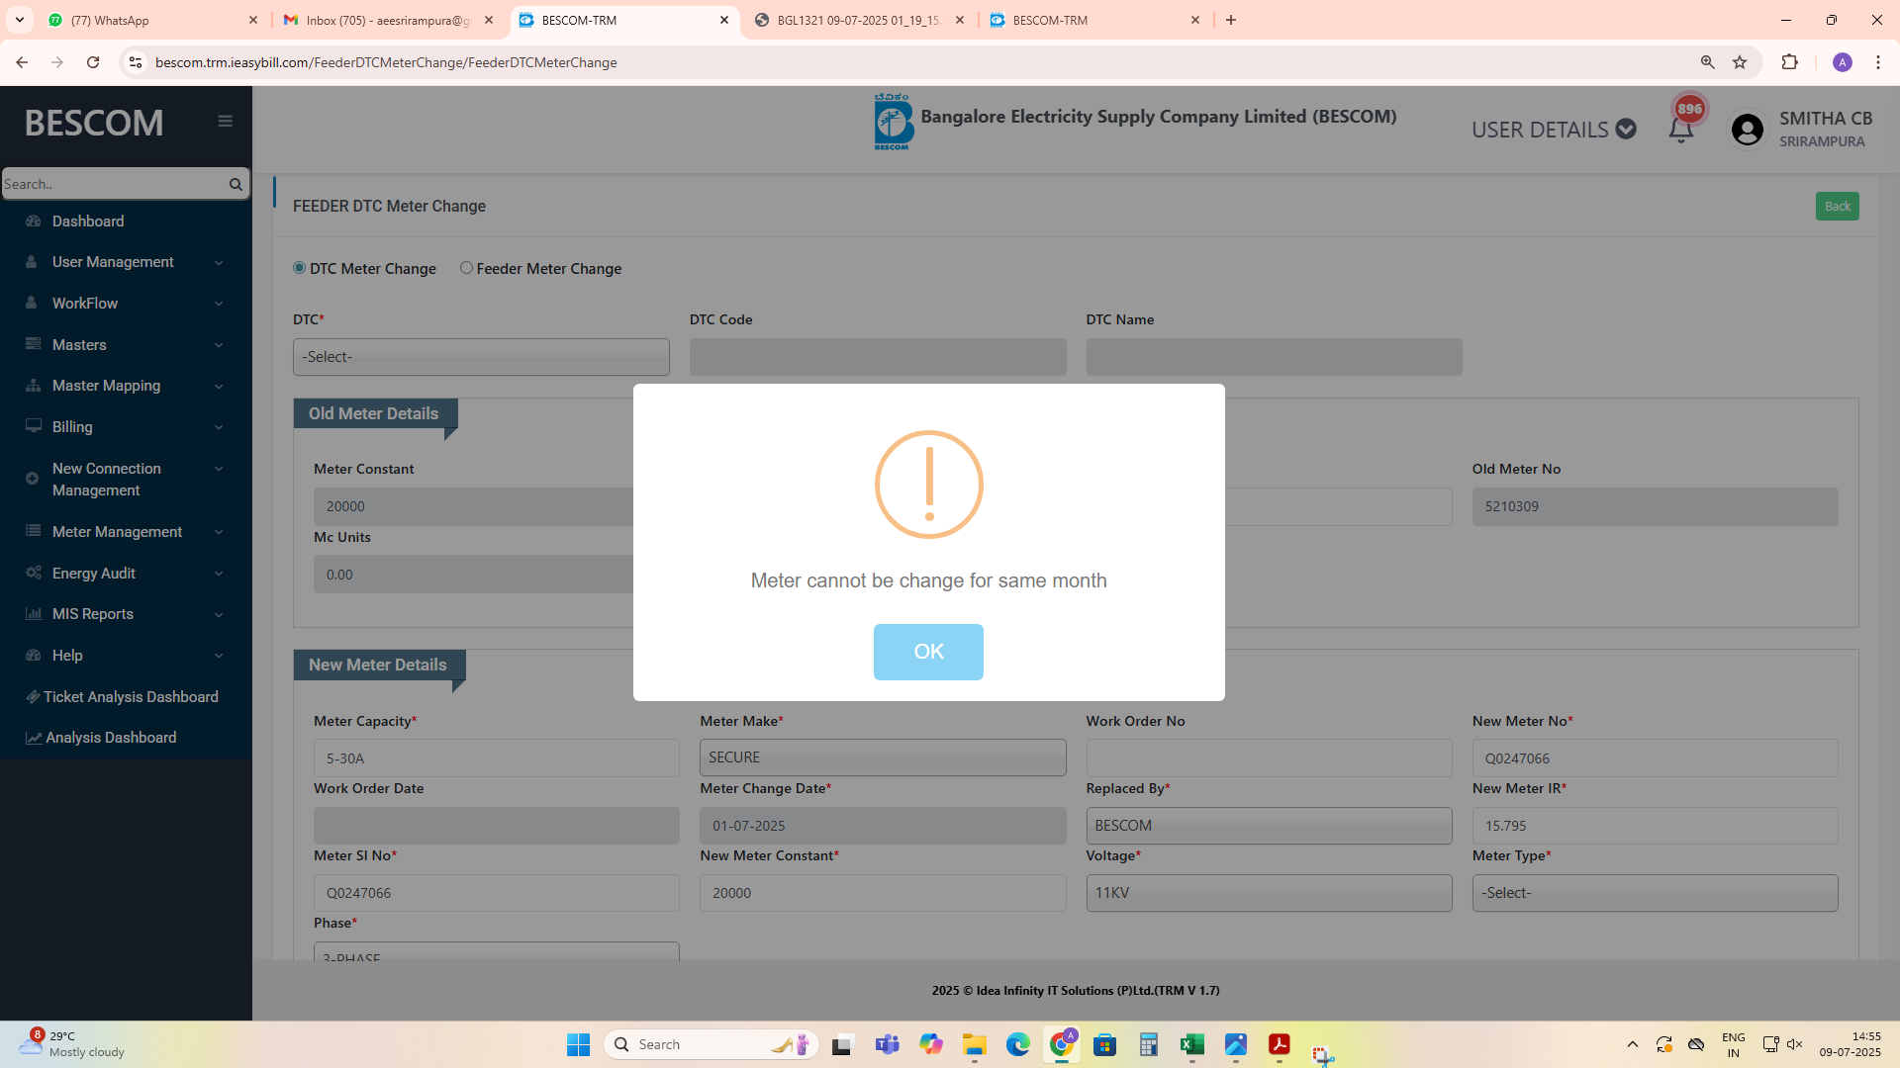The width and height of the screenshot is (1900, 1068).
Task: Click the user avatar icon for SMITHA CB
Action: (x=1748, y=130)
